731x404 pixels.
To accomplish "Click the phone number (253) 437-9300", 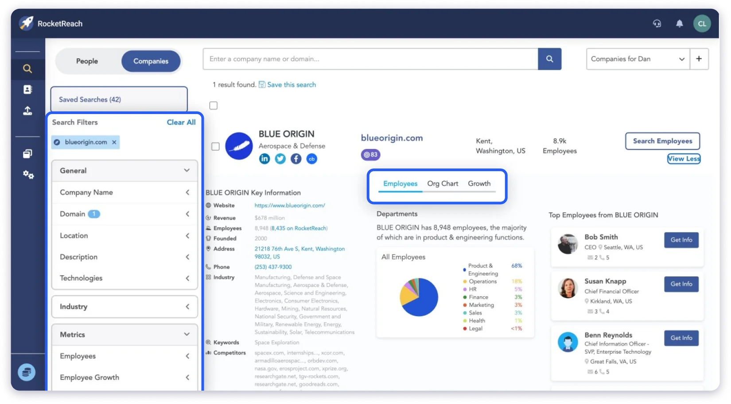I will point(273,267).
